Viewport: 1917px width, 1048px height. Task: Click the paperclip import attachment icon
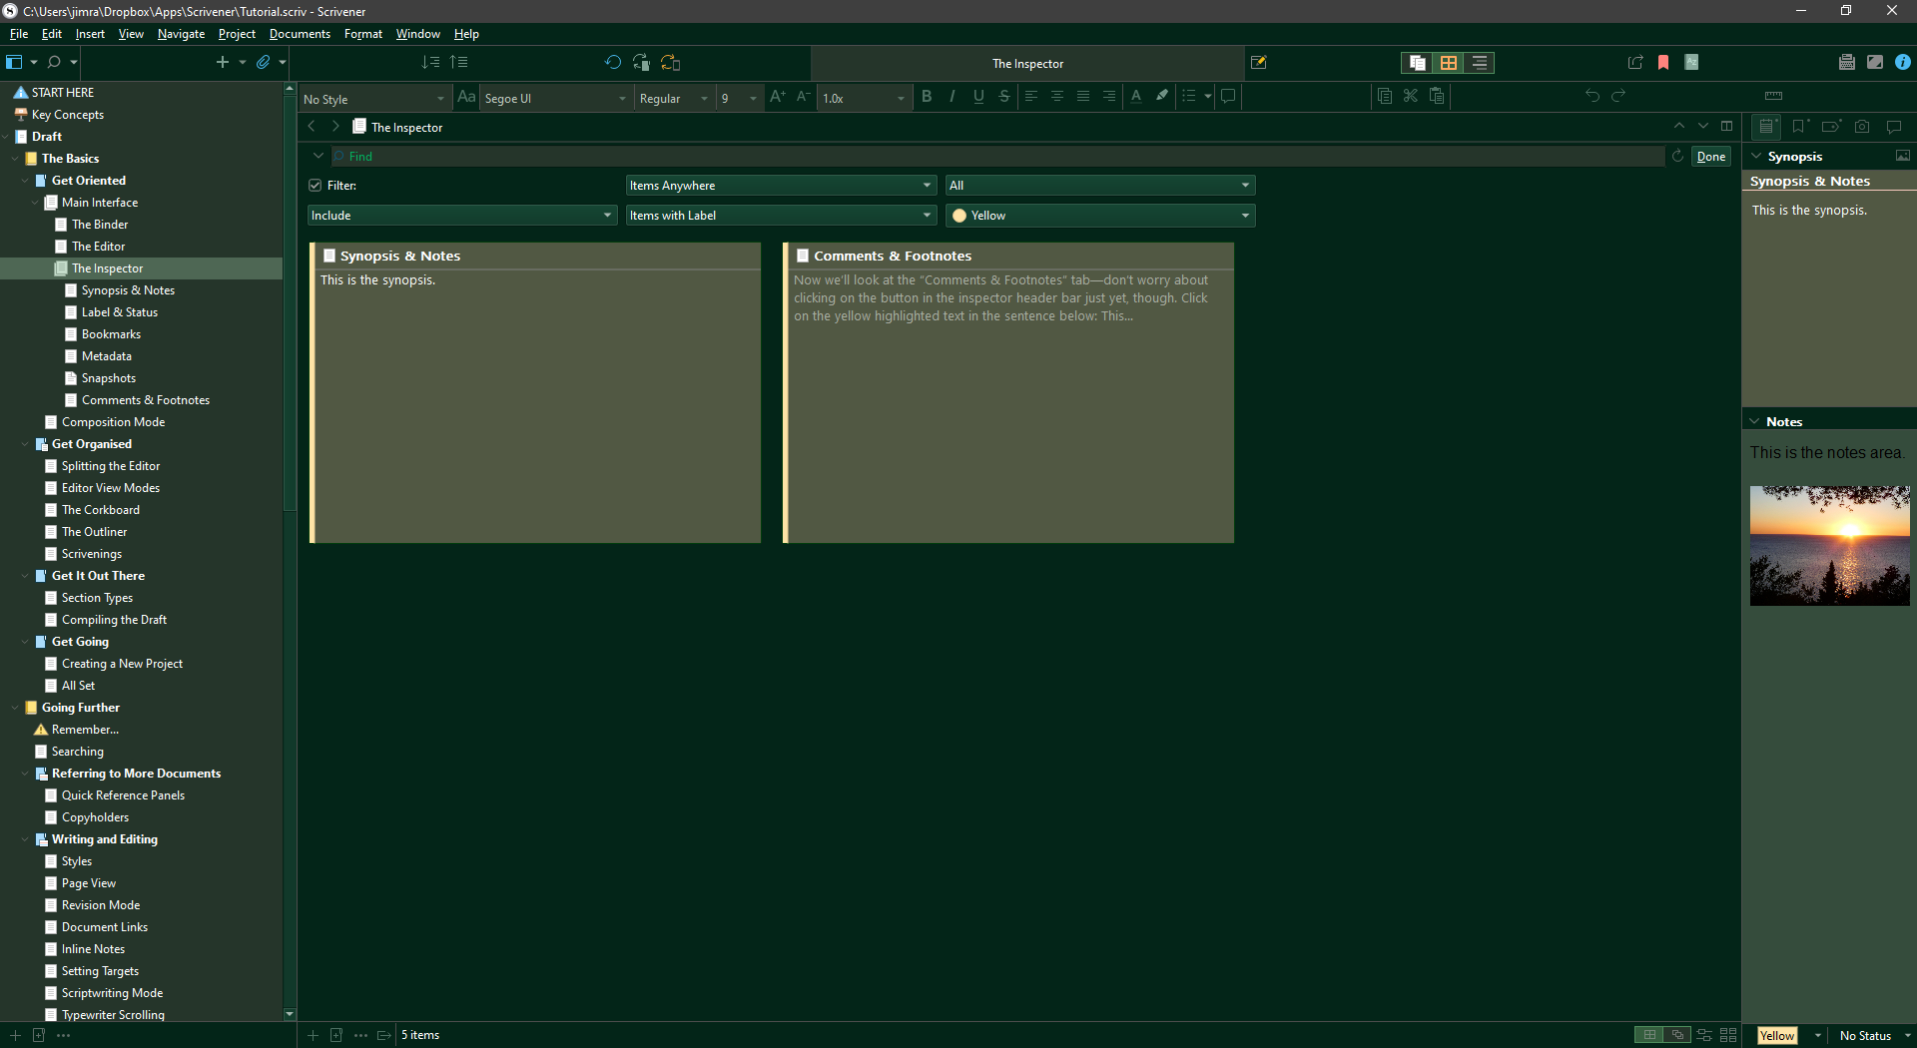[x=263, y=62]
